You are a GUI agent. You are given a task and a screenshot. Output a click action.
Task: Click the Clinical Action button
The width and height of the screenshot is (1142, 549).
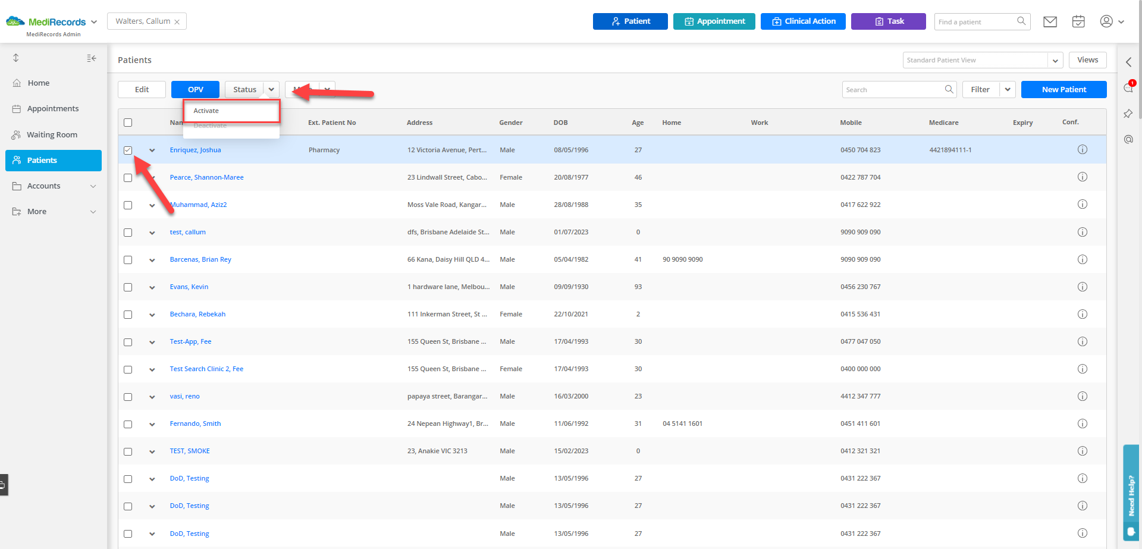(803, 21)
